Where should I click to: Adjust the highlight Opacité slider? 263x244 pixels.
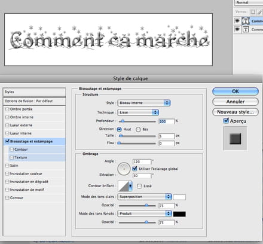click(146, 205)
